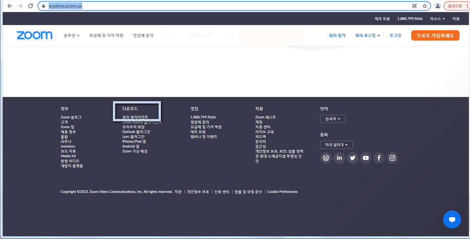Open the Zoom 가상 배경 footer link
Screen dimensions: 470x239
[135, 151]
